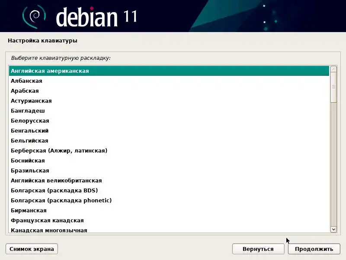This screenshot has height=260, width=346.
Task: Select Берберская (Алжир, латинская) layout
Action: point(169,150)
